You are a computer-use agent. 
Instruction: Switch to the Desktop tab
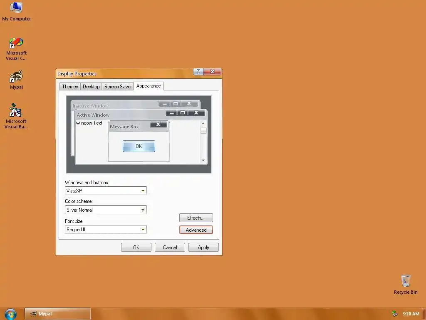tap(91, 87)
